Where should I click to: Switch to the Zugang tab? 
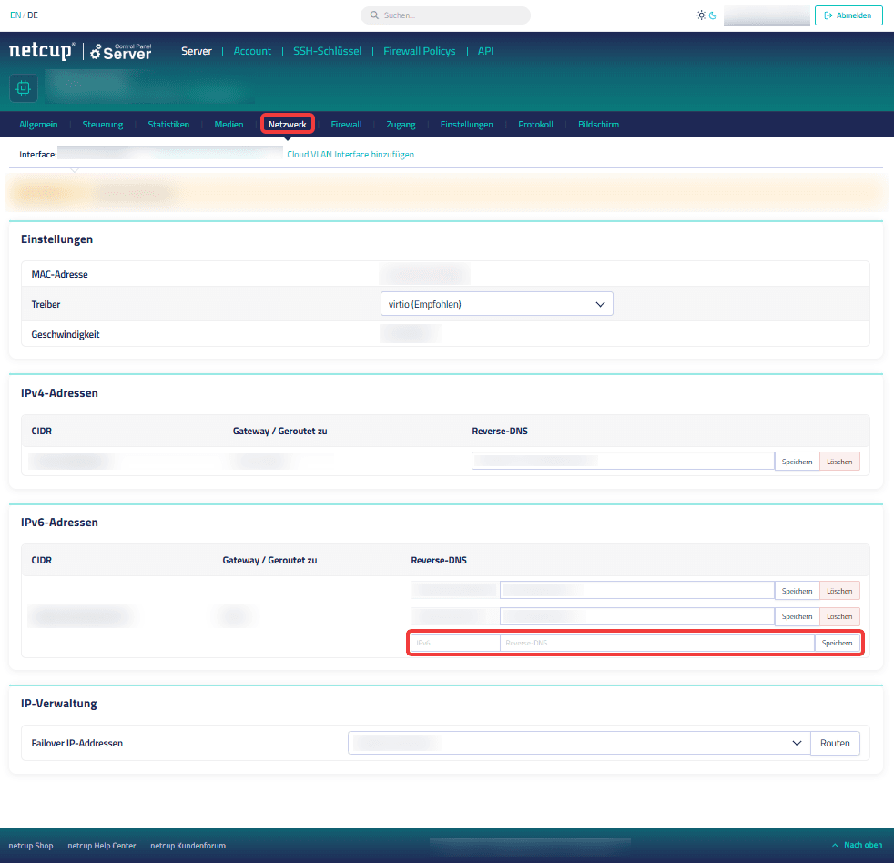(x=401, y=125)
